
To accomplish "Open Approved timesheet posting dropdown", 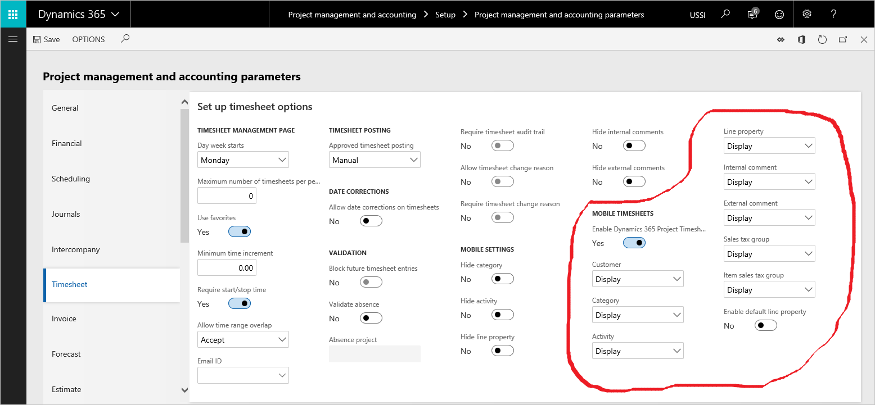I will coord(375,160).
